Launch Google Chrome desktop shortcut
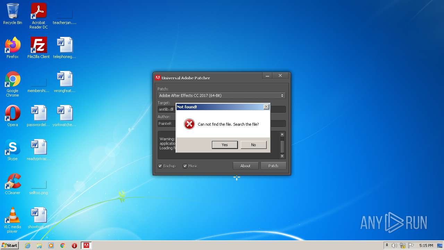Screen dimensions: 444x250 (x=12, y=84)
